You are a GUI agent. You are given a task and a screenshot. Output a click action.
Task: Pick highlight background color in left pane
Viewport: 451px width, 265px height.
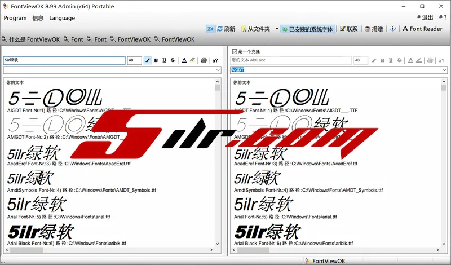click(x=192, y=60)
